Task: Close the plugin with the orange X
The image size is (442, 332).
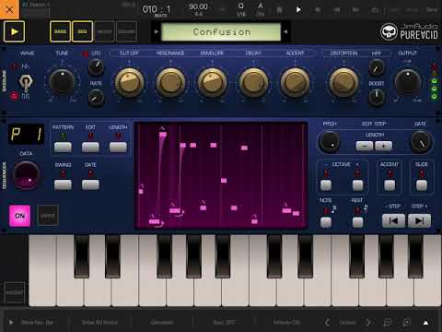Action: [x=9, y=9]
